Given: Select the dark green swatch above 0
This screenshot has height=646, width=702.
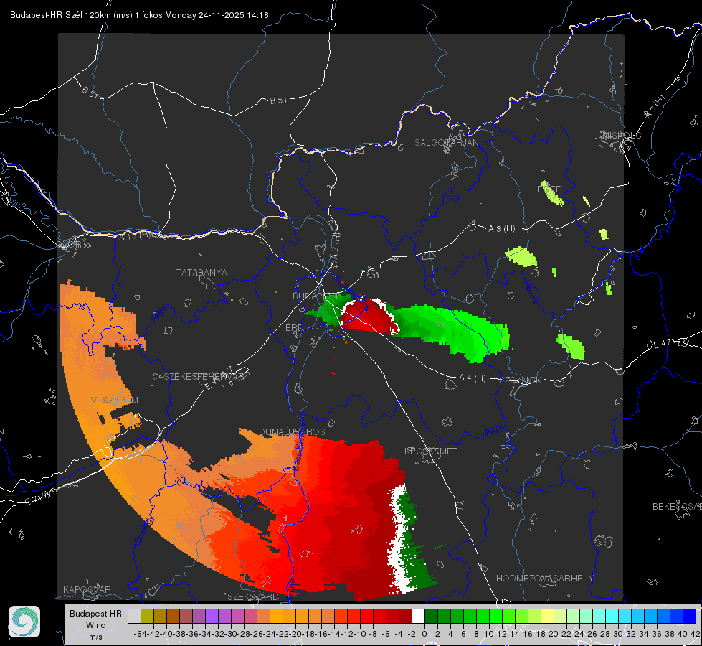Looking at the screenshot, I should click(x=431, y=616).
